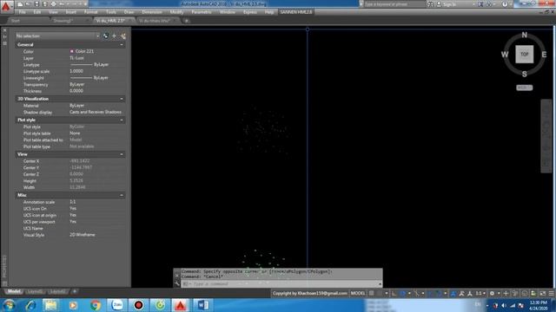Click the W compass direction on ViewCube

coord(505,55)
